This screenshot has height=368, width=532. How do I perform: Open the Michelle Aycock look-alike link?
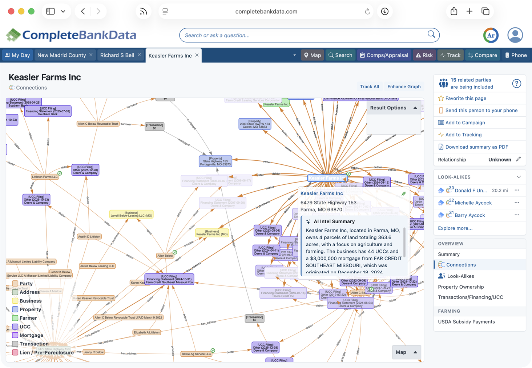[473, 203]
